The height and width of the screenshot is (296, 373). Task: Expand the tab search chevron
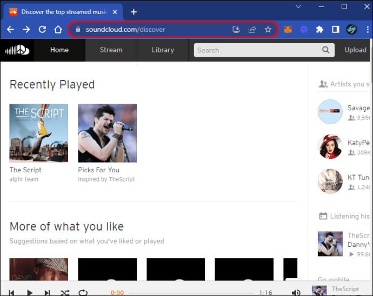click(x=298, y=7)
